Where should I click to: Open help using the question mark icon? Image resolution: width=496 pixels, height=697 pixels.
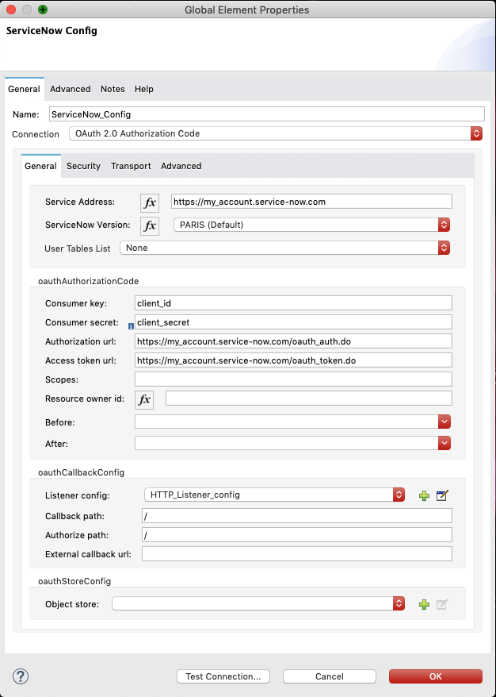(20, 676)
